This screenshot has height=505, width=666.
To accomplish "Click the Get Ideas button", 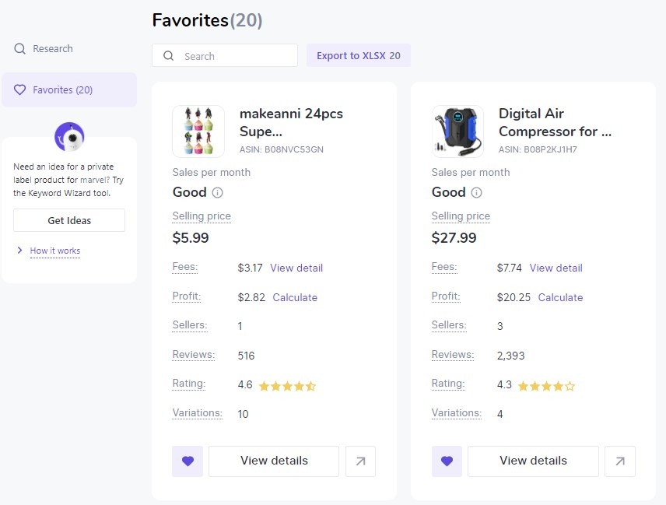I will pos(69,220).
